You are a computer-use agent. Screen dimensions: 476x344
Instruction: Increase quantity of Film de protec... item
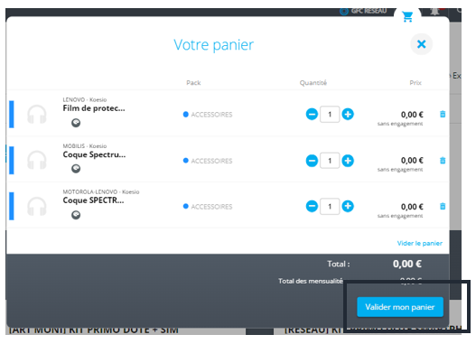[348, 115]
